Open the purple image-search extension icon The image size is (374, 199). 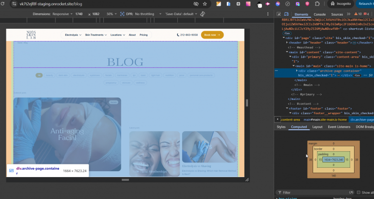coord(298,4)
